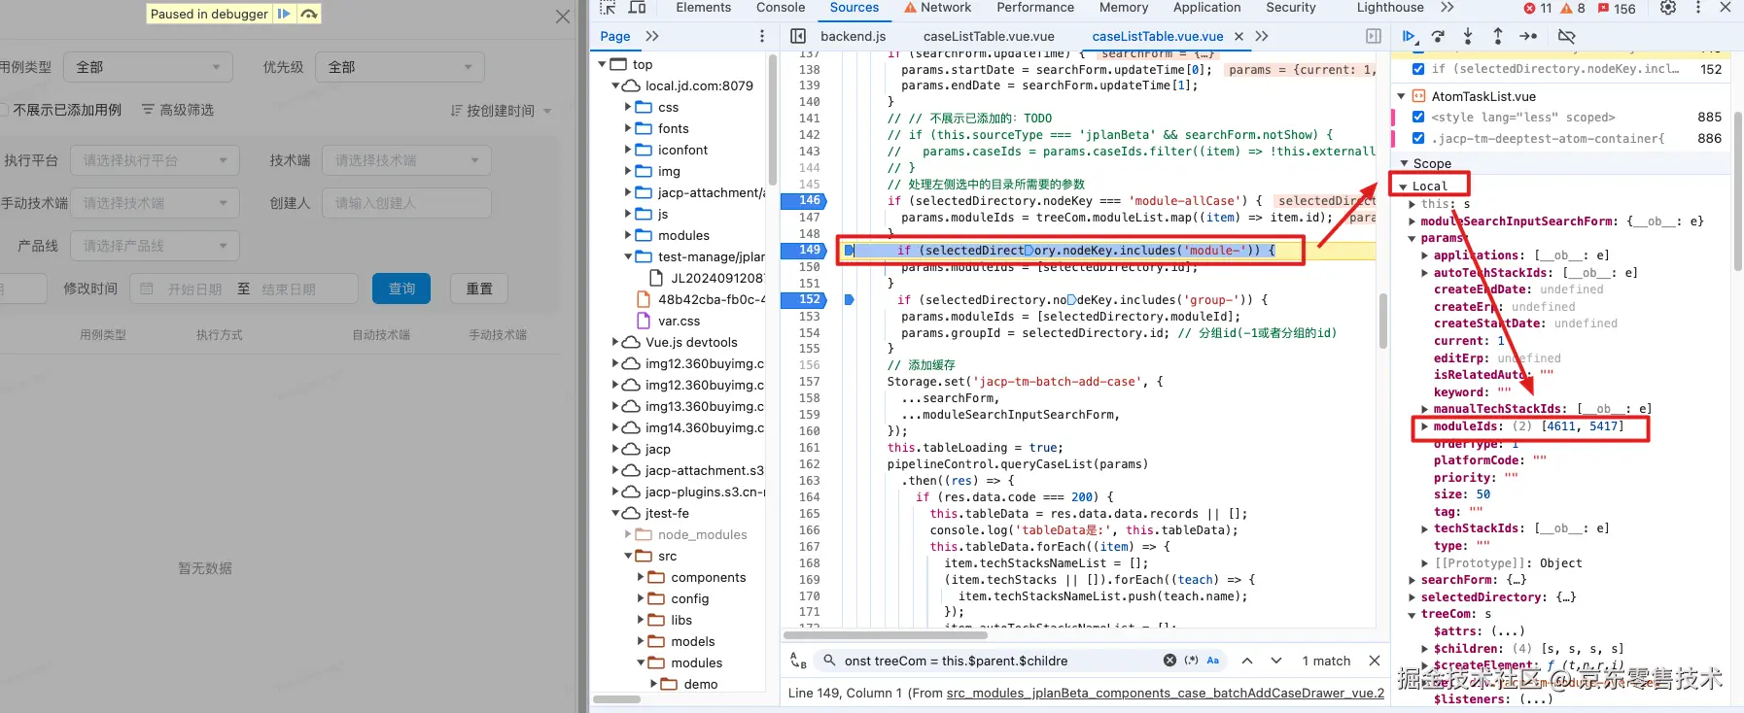
Task: Toggle regular expression search option
Action: (x=1191, y=661)
